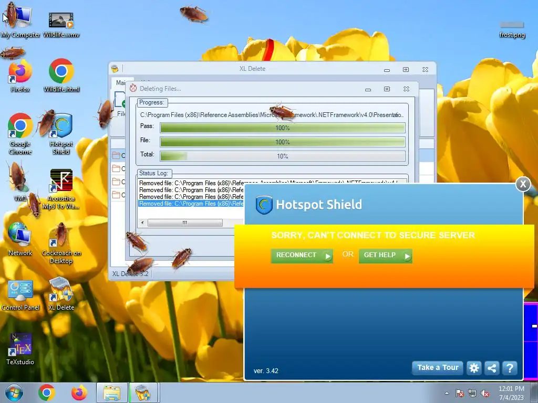Launch XL Delete desktop shortcut
Viewport: 538px width, 403px height.
coord(61,294)
